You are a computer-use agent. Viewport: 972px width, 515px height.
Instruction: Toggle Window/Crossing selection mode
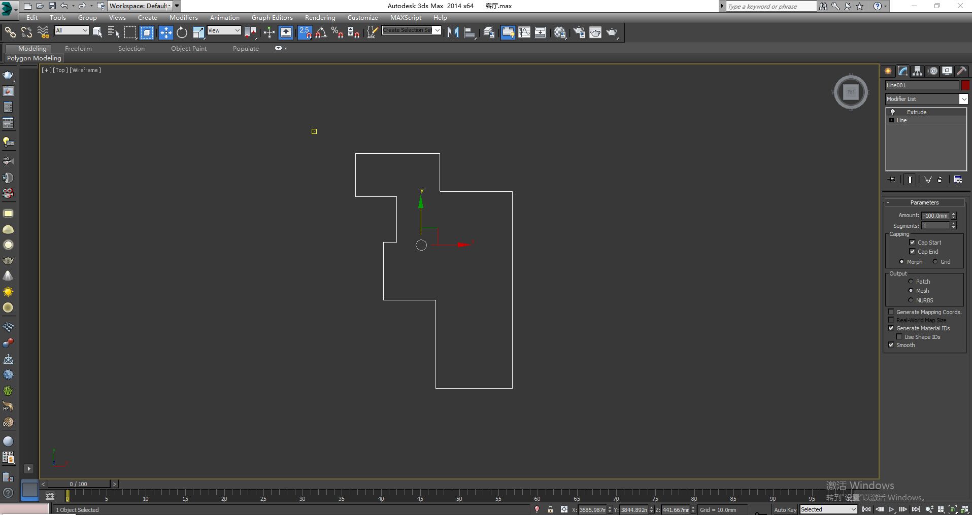[x=147, y=32]
